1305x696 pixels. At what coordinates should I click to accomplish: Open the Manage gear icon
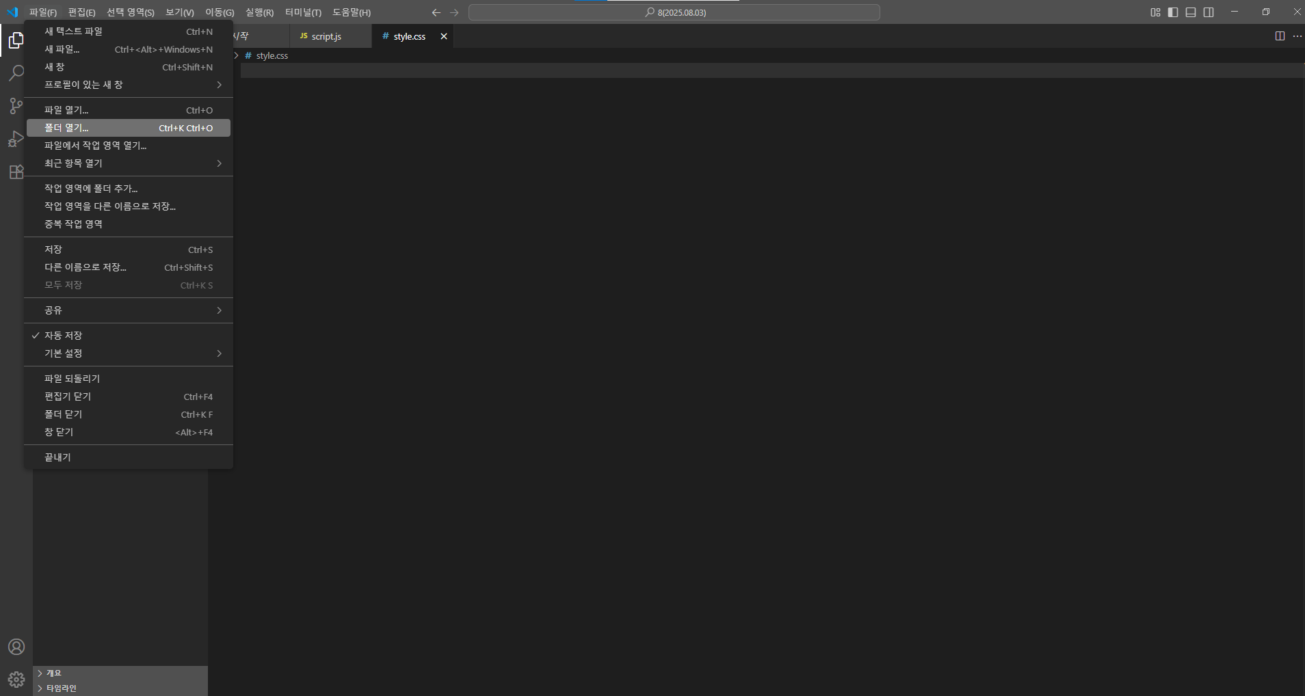pos(16,680)
